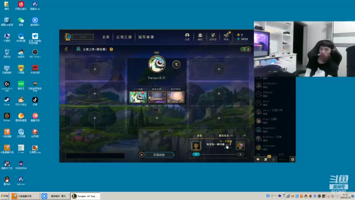Open the missions icon with notification badge
This screenshot has height=200, width=355.
point(266,159)
